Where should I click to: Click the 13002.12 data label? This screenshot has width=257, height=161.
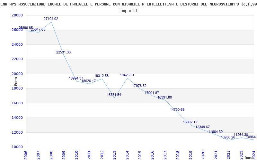click(x=190, y=122)
